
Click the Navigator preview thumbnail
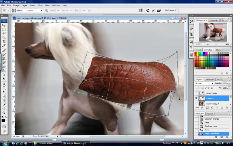click(x=213, y=32)
